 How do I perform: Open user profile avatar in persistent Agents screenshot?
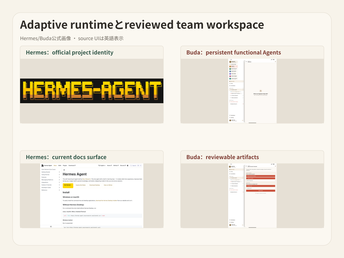230,120
